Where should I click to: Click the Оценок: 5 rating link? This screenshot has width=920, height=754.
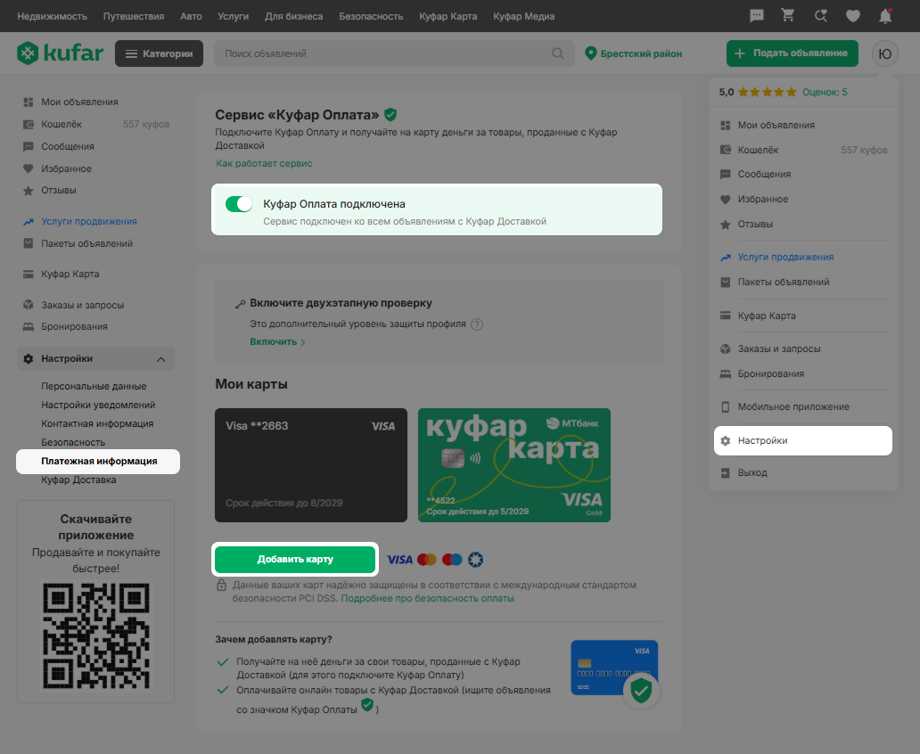(825, 92)
